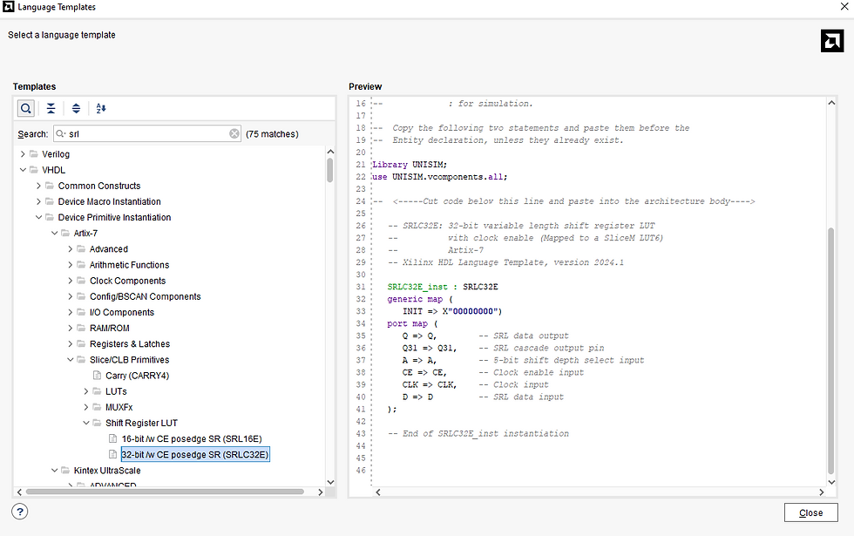Click templates tree scroll-up arrow
This screenshot has height=536, width=854.
coord(330,152)
